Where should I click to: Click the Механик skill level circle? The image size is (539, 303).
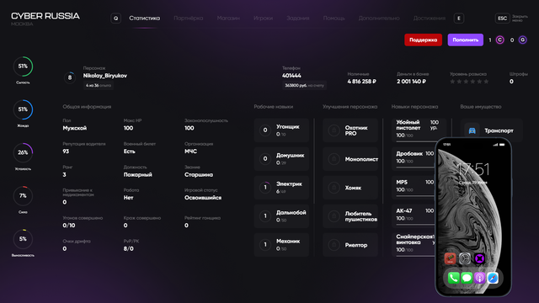click(265, 244)
